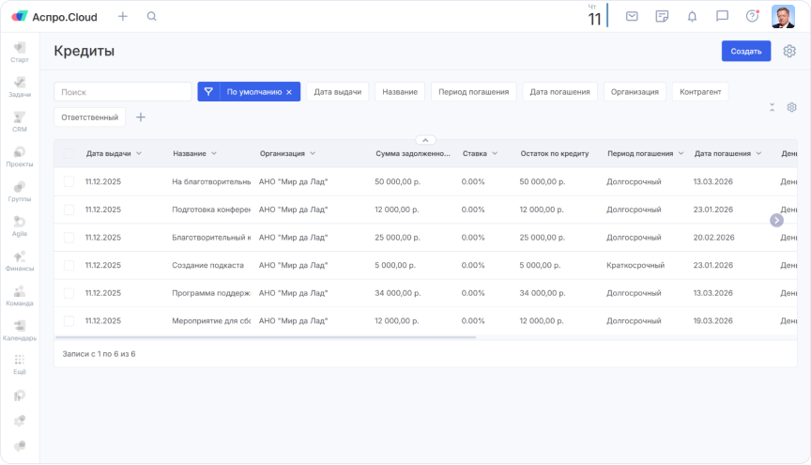Select the Контрагент filter tab

pyautogui.click(x=700, y=92)
